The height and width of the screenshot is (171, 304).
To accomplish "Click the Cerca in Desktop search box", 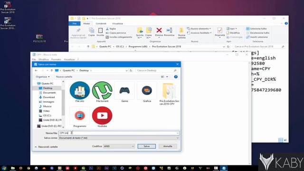I will point(157,71).
